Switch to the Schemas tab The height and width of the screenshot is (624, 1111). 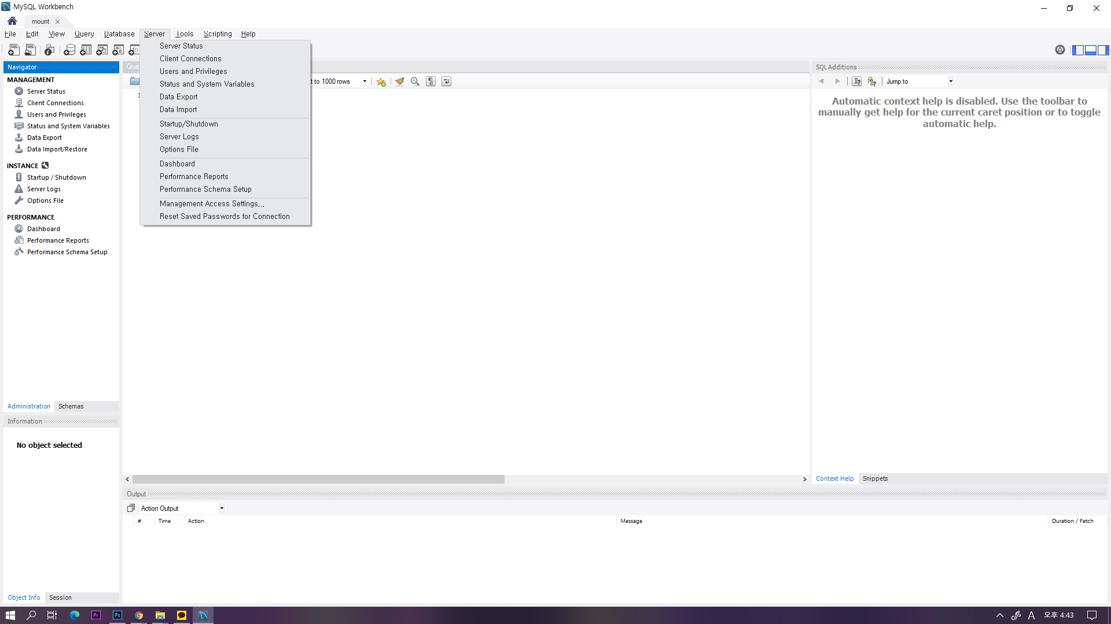click(71, 406)
